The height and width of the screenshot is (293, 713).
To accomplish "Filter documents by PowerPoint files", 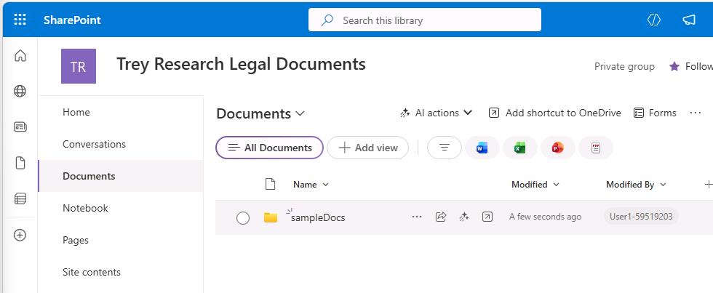I will 557,148.
